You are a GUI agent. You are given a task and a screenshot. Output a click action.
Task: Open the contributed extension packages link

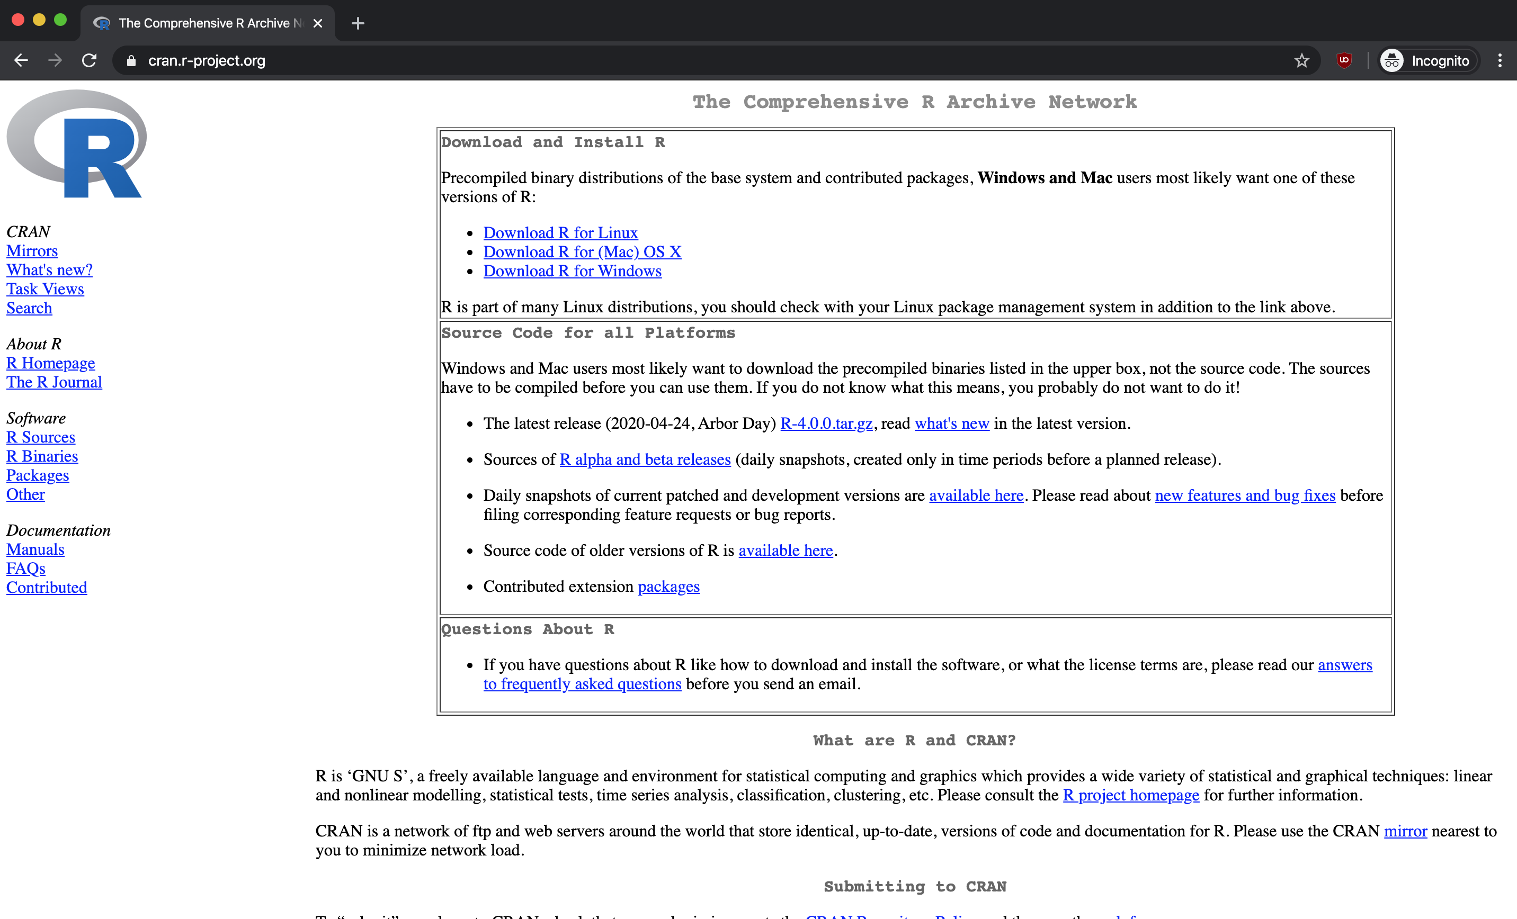pos(668,586)
